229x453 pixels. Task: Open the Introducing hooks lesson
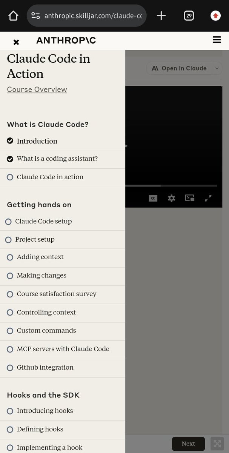click(x=63, y=411)
